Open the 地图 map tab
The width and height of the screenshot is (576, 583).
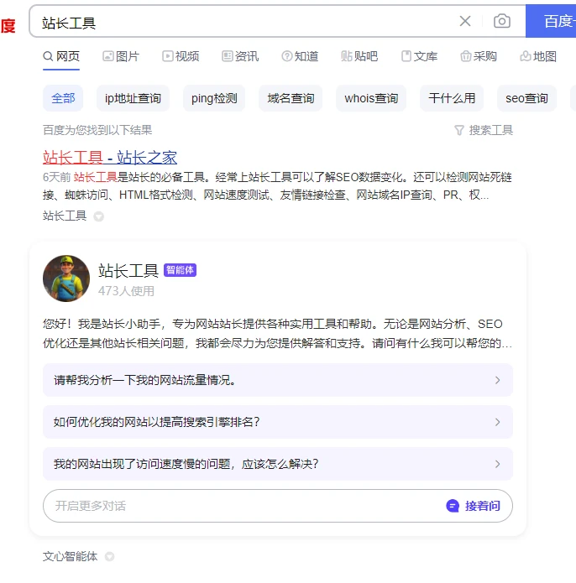pyautogui.click(x=538, y=56)
